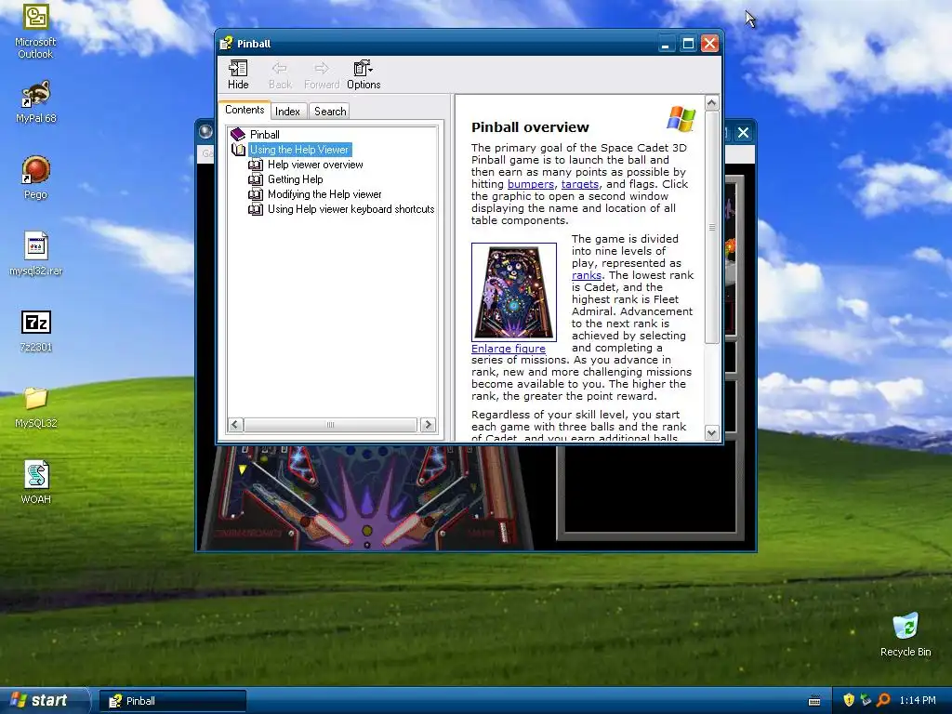The image size is (952, 714).
Task: Click the 1:14 PM system clock
Action: click(918, 701)
